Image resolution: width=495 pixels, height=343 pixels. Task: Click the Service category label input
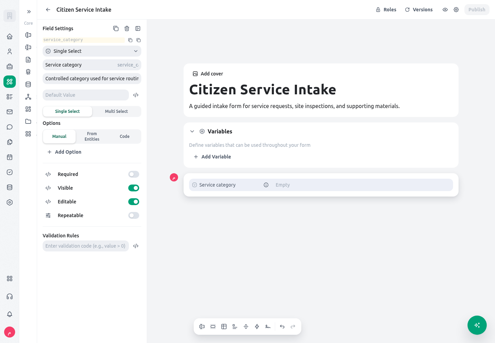(x=92, y=65)
